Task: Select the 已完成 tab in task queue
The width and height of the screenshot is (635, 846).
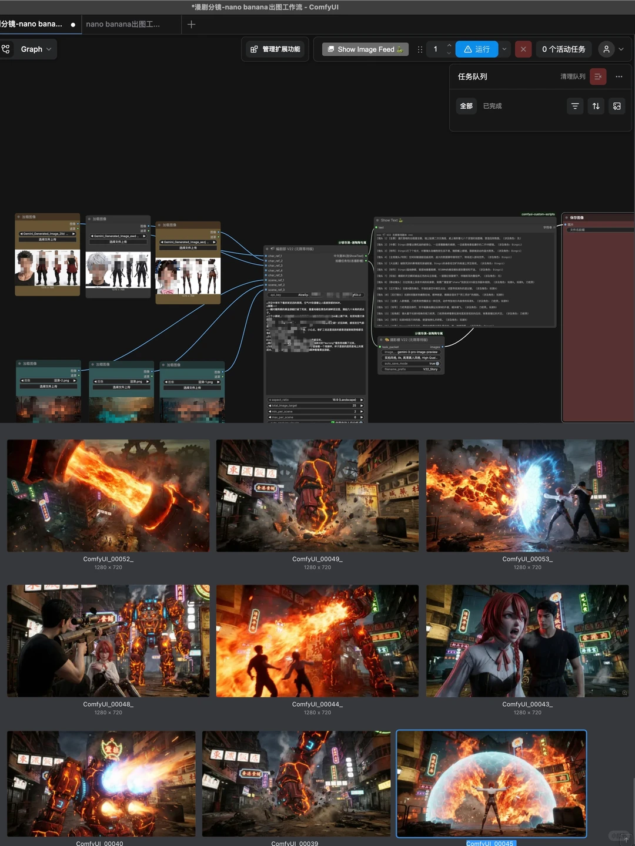Action: coord(492,106)
